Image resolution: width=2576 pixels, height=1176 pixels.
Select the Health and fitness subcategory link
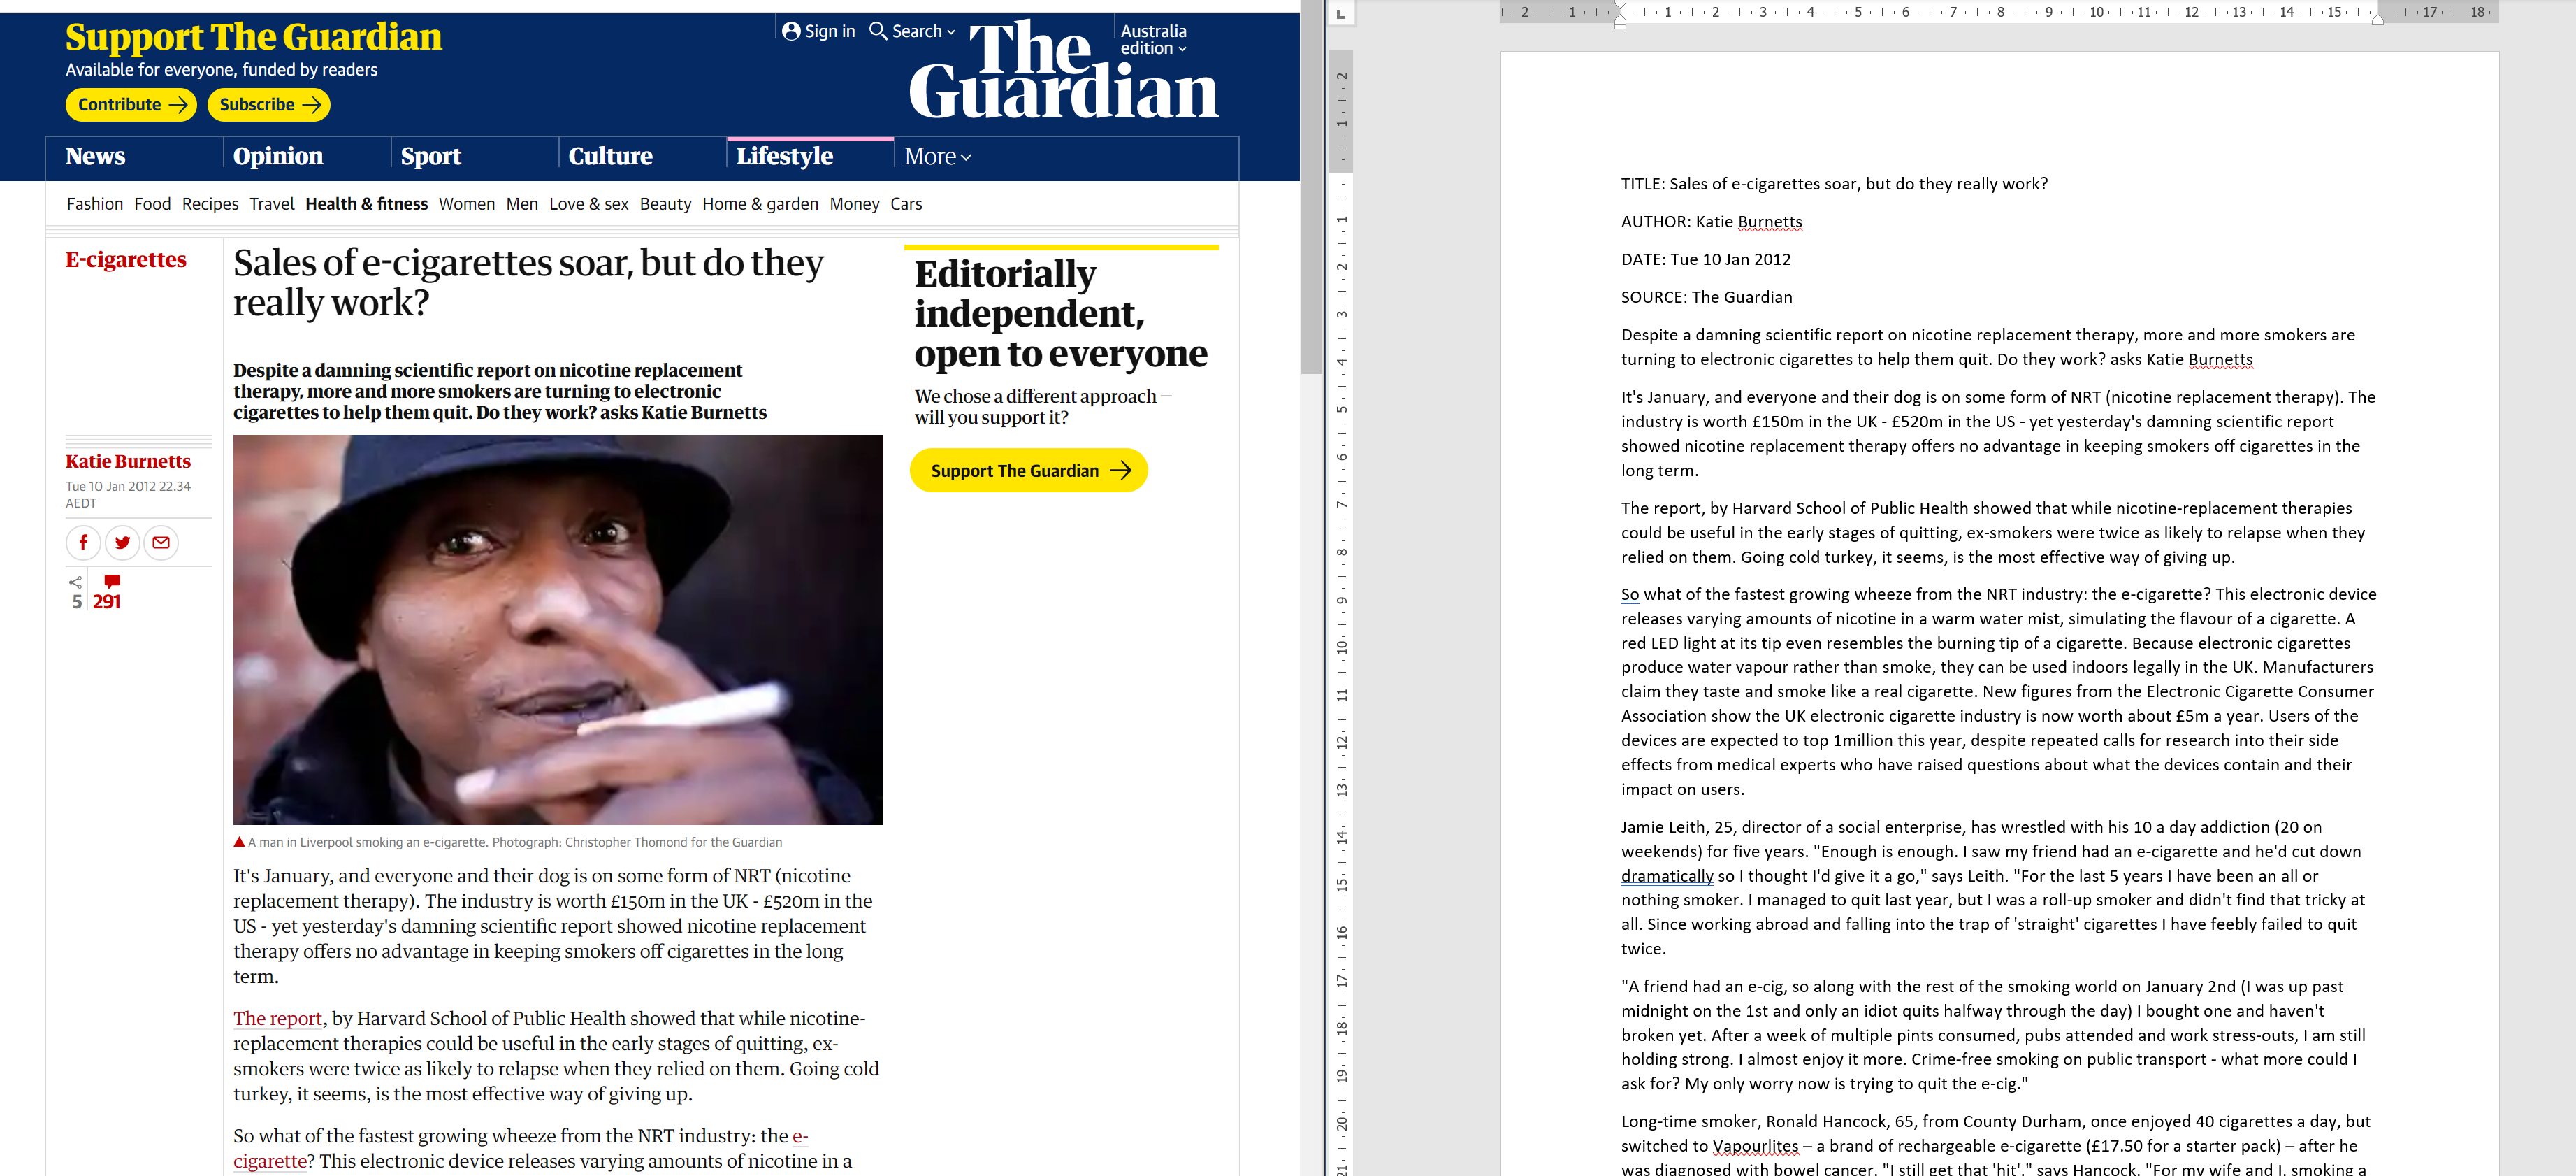coord(365,203)
